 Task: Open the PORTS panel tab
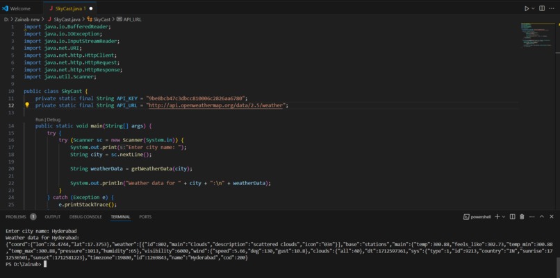[x=145, y=217]
